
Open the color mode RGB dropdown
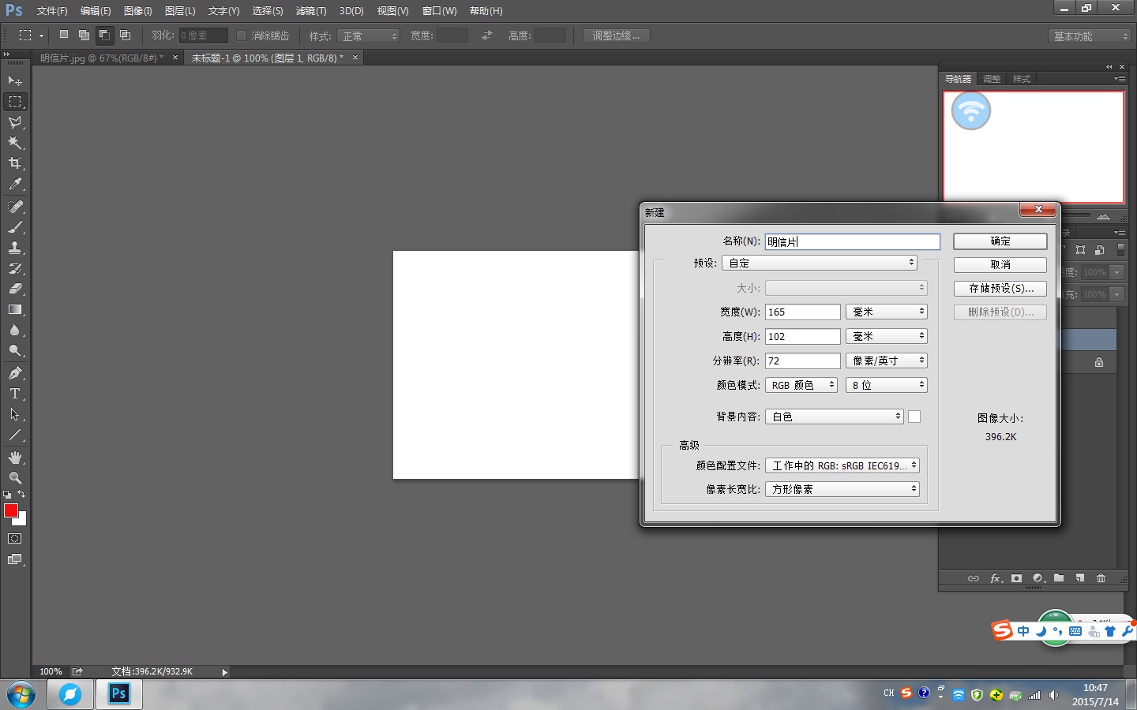tap(801, 385)
